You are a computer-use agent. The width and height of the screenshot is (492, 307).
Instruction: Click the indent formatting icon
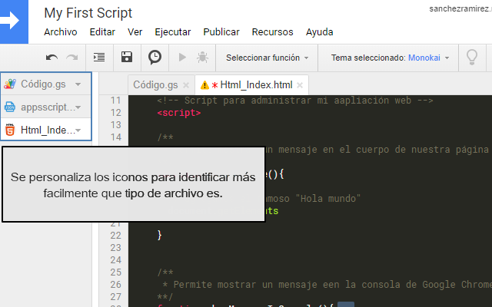point(99,58)
